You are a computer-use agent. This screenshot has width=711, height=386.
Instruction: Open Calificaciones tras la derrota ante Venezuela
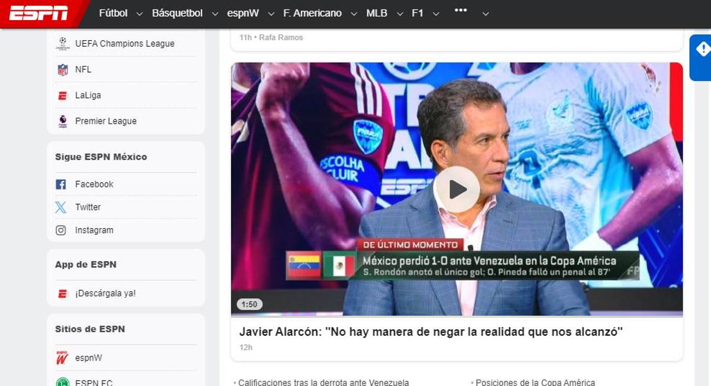pyautogui.click(x=326, y=382)
